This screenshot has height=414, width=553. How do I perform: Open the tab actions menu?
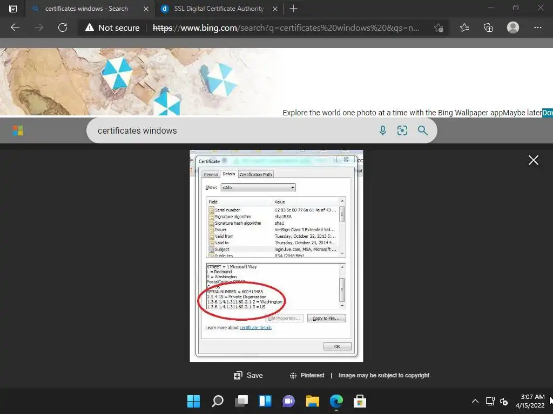13,9
